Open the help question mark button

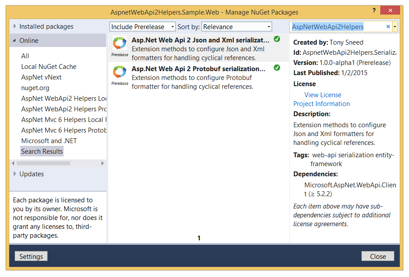click(x=375, y=10)
